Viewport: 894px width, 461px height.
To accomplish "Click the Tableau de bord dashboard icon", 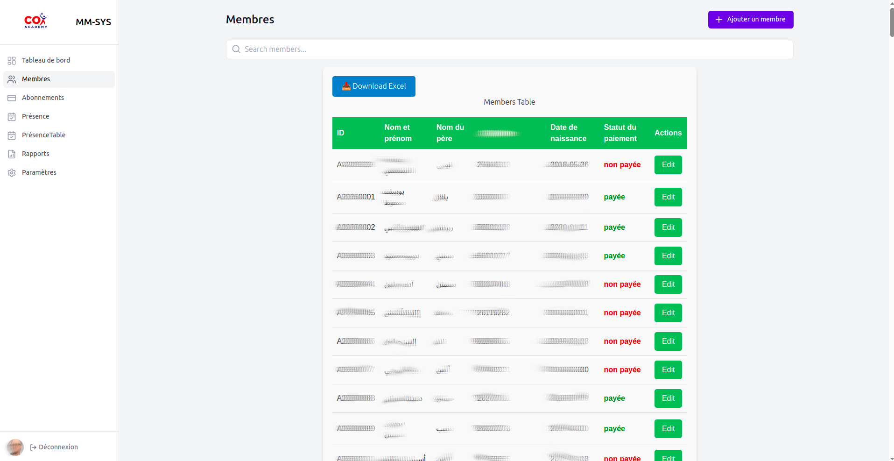I will point(12,61).
